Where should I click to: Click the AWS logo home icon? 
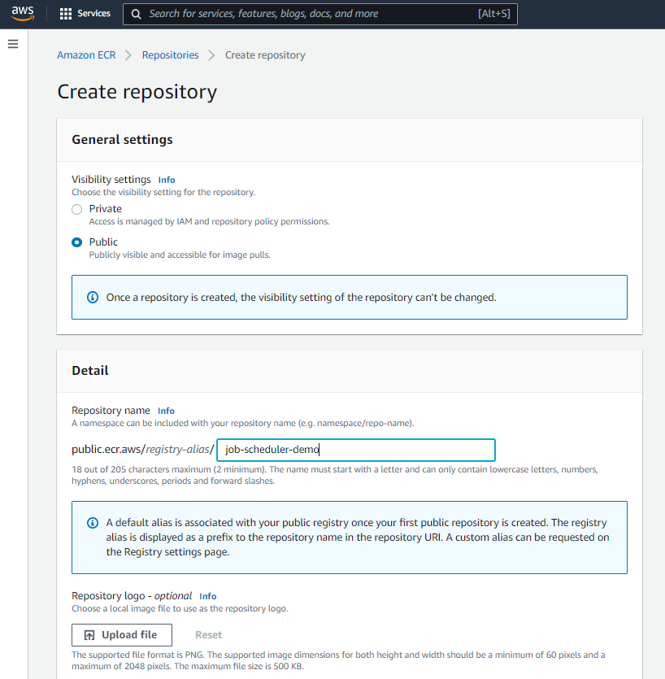[23, 14]
